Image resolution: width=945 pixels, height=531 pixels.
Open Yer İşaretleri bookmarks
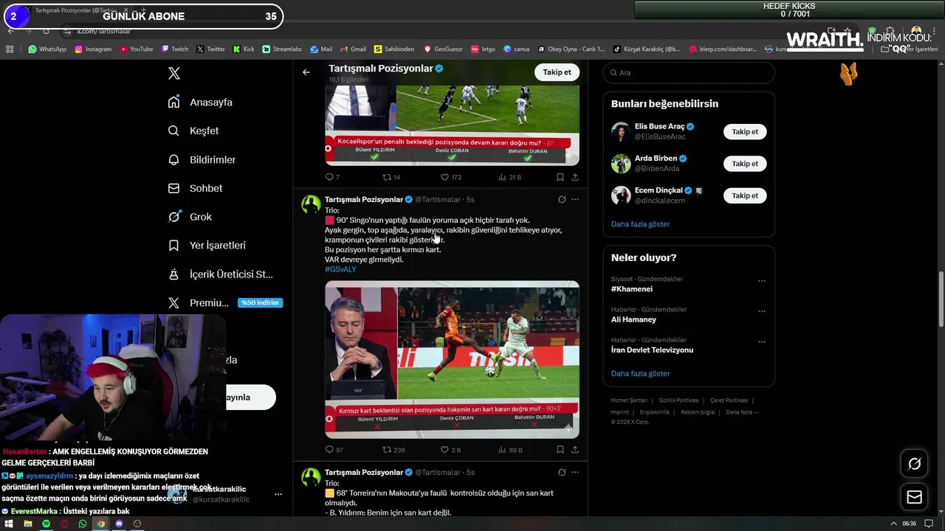(x=207, y=246)
